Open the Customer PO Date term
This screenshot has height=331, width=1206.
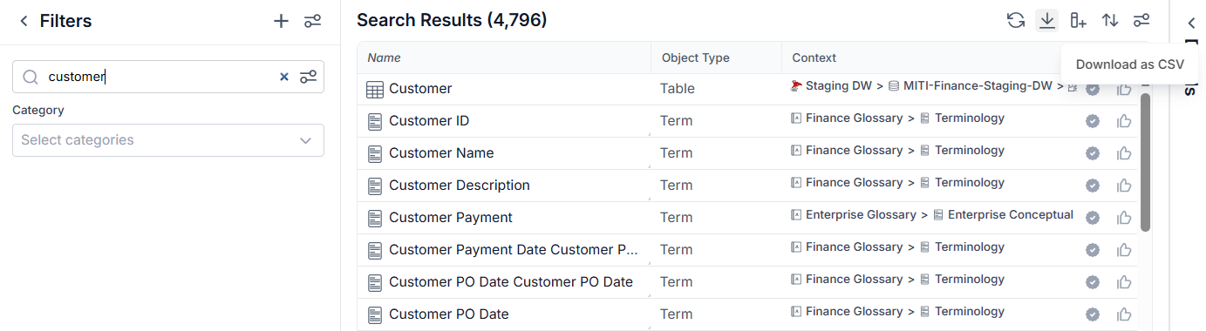click(x=449, y=314)
